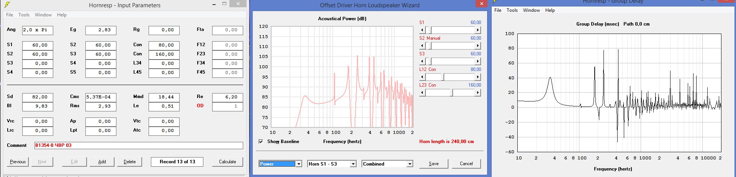Click the Bl field showing 9,83
The height and width of the screenshot is (177, 736).
[38, 106]
